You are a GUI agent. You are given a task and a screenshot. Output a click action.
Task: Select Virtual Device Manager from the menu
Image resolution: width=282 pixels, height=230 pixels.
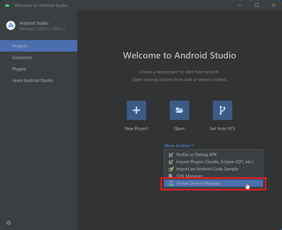[198, 183]
